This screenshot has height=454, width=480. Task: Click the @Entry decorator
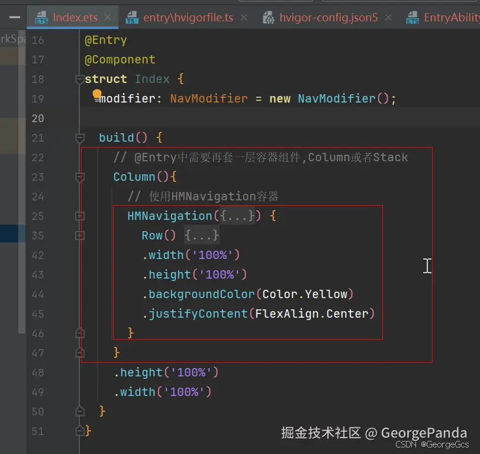point(105,40)
